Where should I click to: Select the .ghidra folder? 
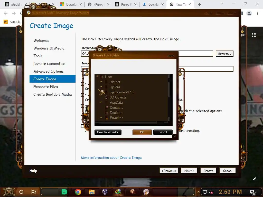[115, 87]
